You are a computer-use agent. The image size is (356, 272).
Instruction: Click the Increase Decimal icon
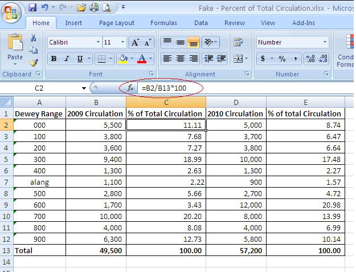point(310,59)
